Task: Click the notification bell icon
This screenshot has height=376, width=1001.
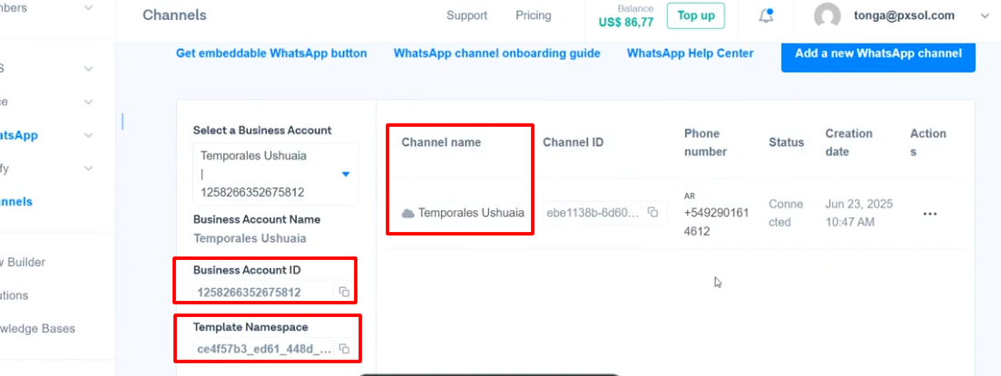Action: (766, 15)
